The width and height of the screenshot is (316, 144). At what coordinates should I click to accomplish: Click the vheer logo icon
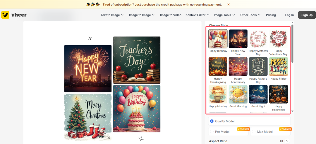click(x=5, y=15)
